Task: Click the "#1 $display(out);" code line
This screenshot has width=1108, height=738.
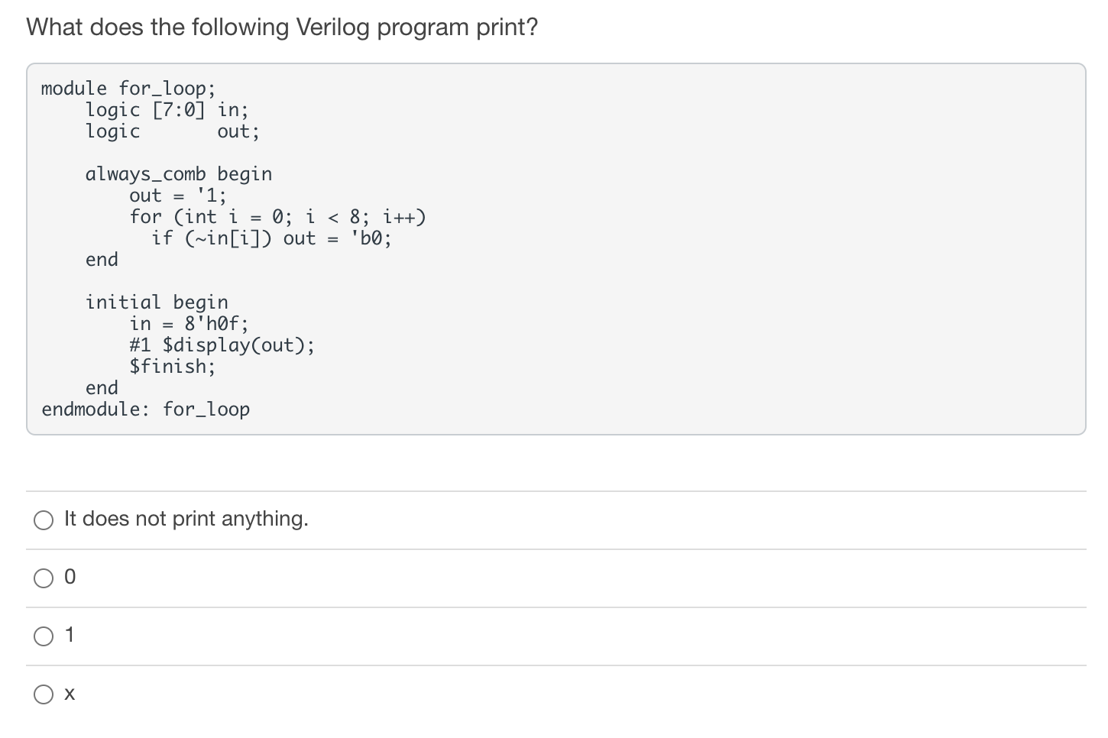Action: pos(222,345)
